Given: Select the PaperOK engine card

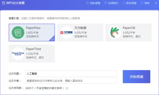Looking at the screenshot, I should pyautogui.click(x=129, y=32).
